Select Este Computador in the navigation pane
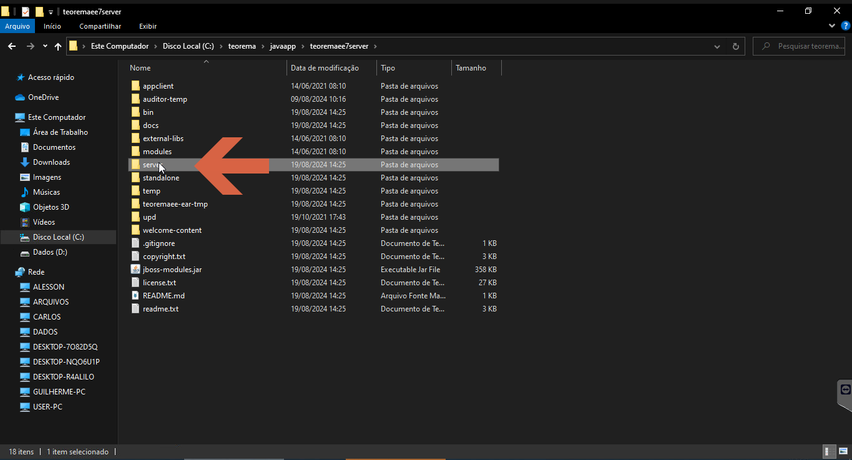The width and height of the screenshot is (852, 460). click(x=57, y=117)
